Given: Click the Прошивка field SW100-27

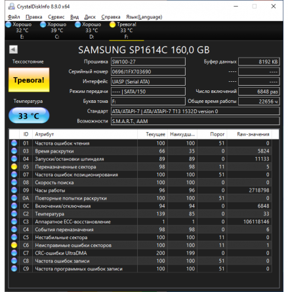Looking at the screenshot, I should tap(148, 62).
